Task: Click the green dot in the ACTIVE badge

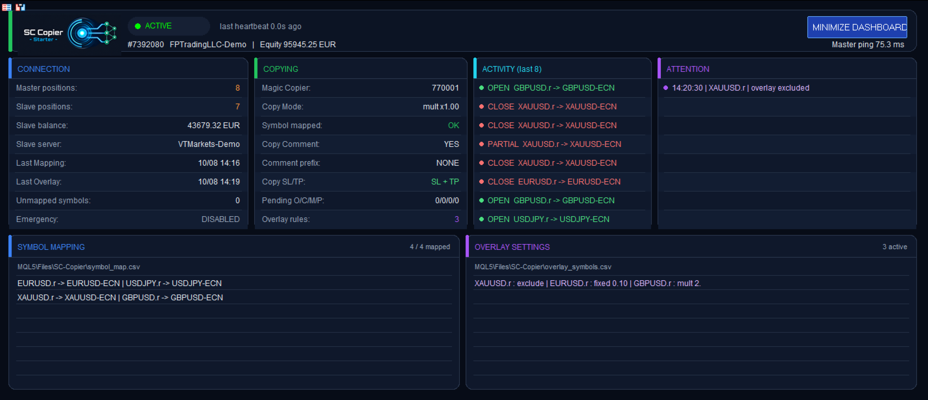Action: click(137, 27)
